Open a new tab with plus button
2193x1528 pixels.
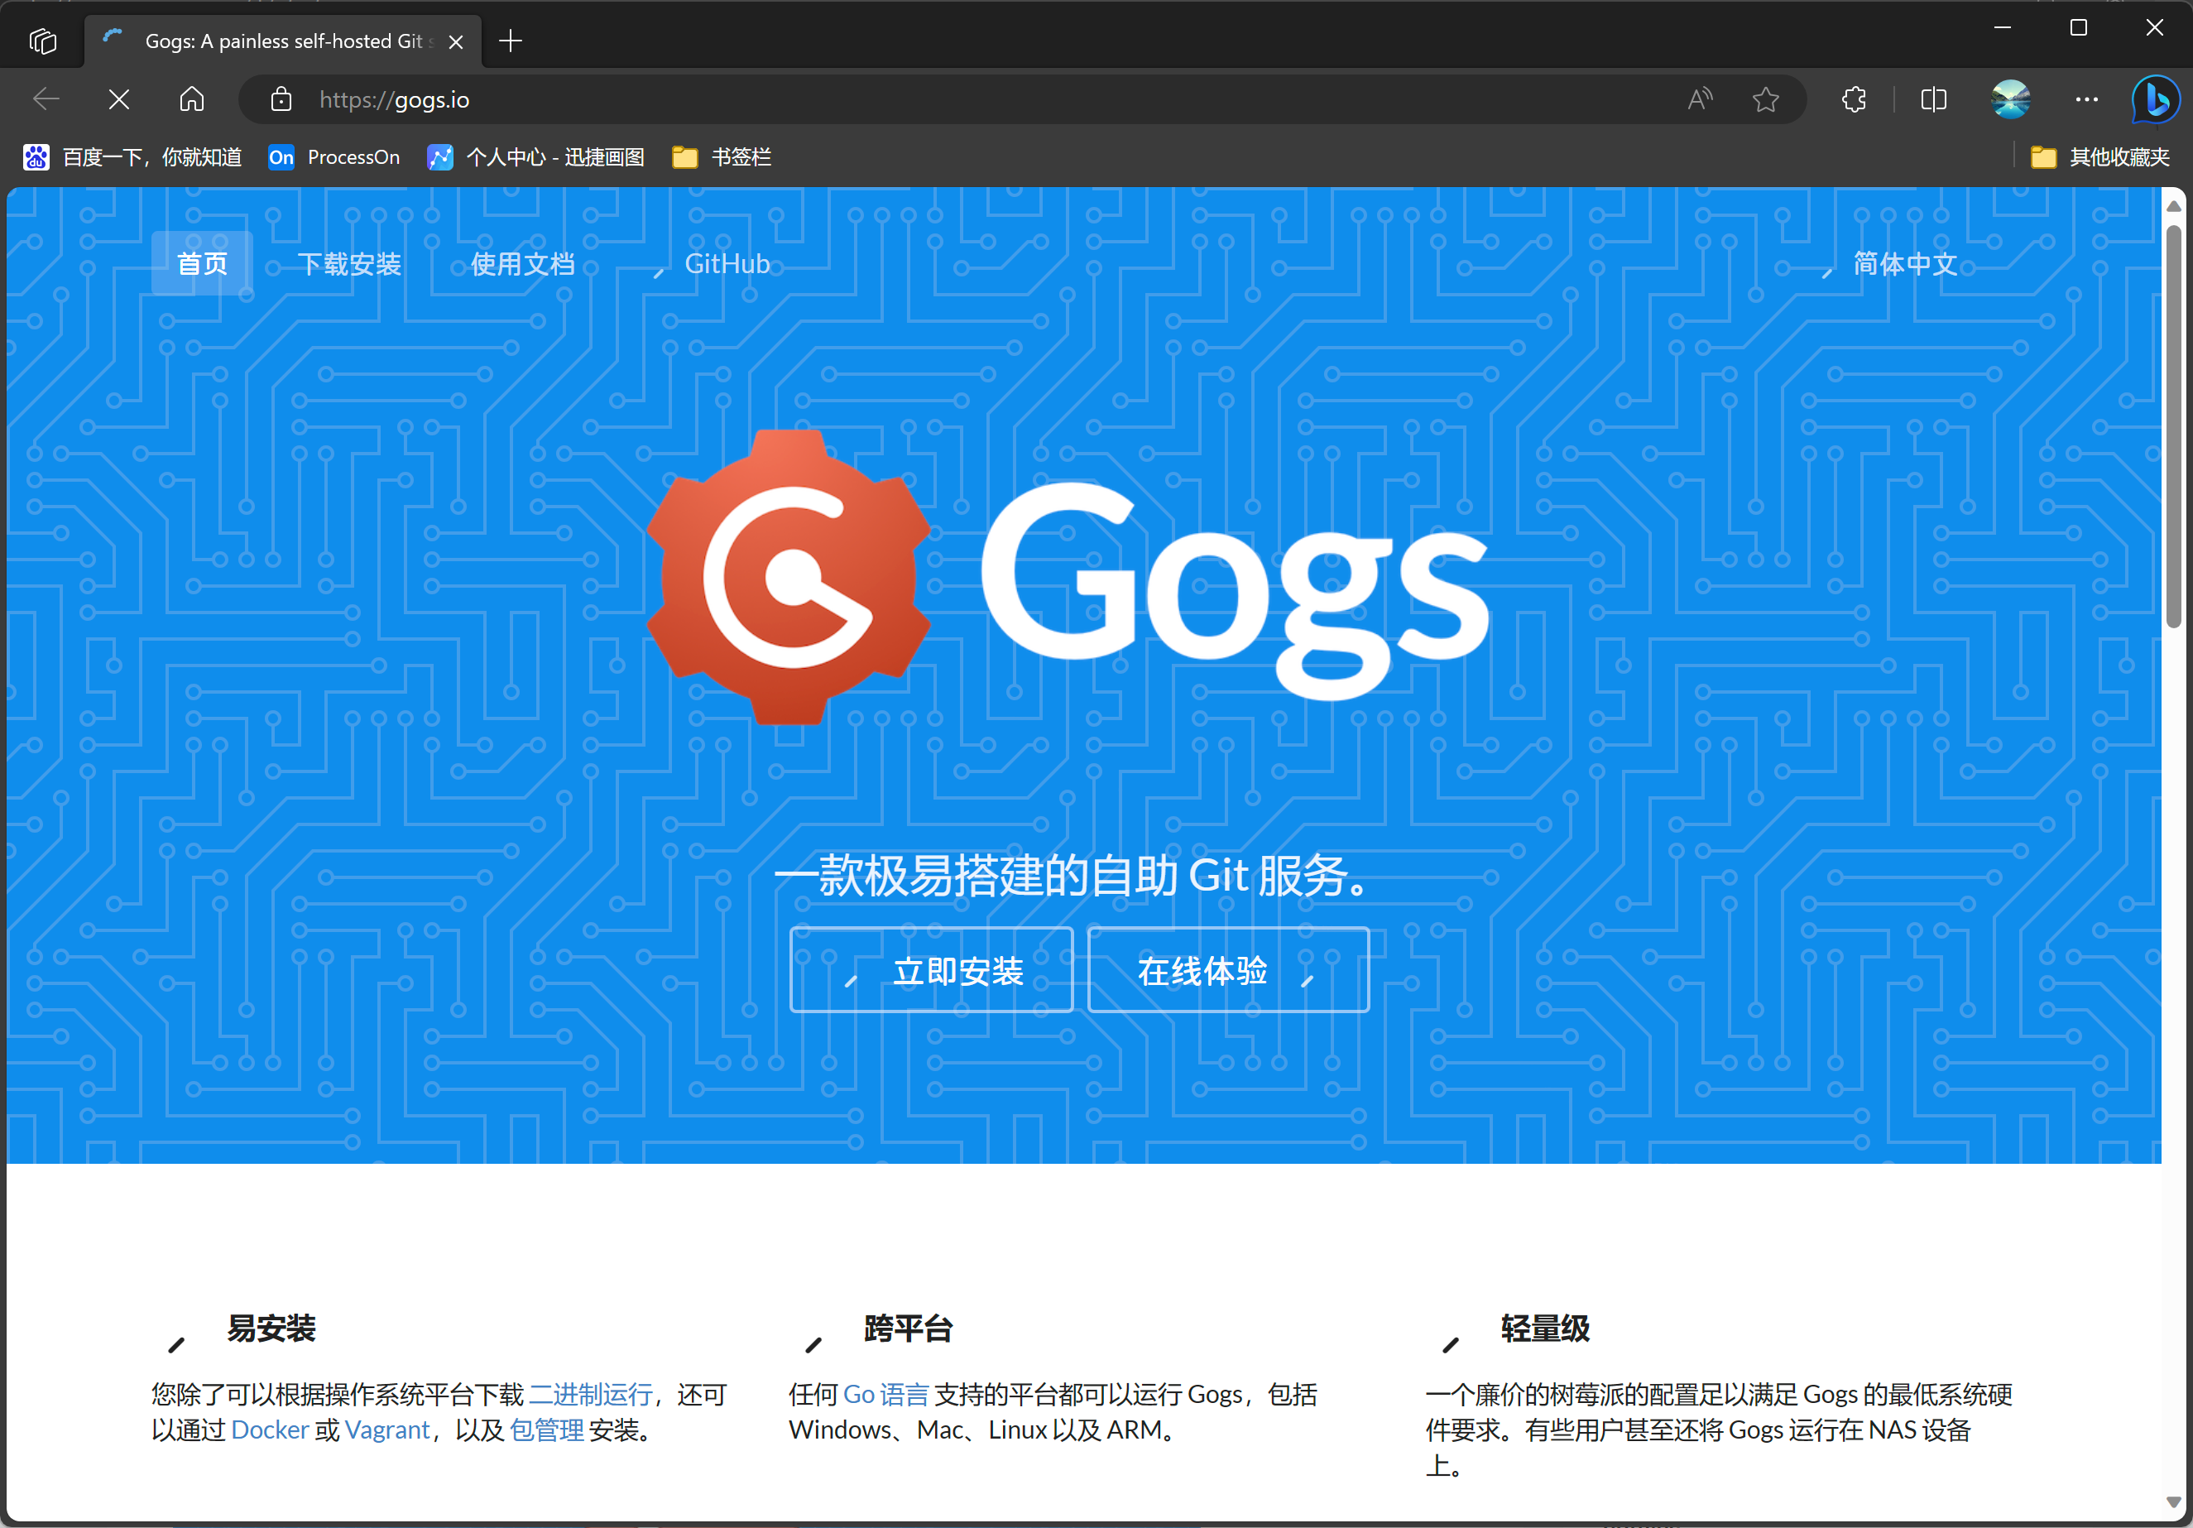(511, 41)
